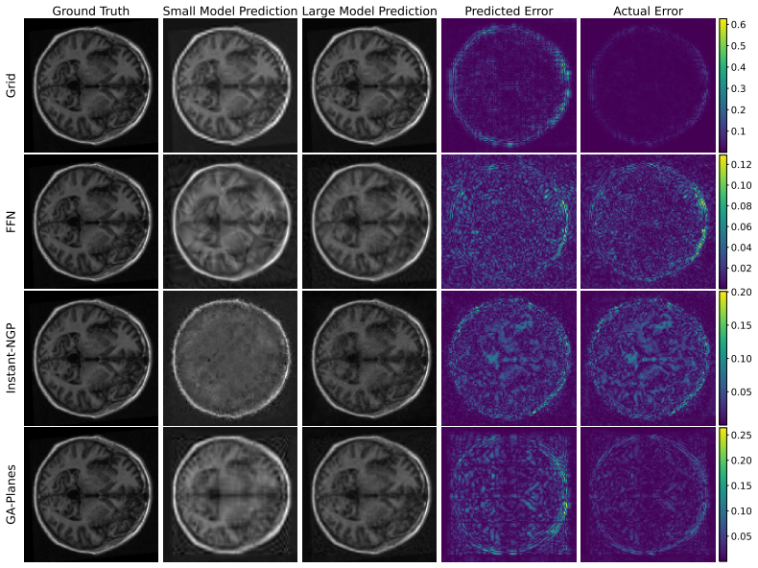758x568 pixels.
Task: Click the Actual Error column header
Action: coord(648,11)
